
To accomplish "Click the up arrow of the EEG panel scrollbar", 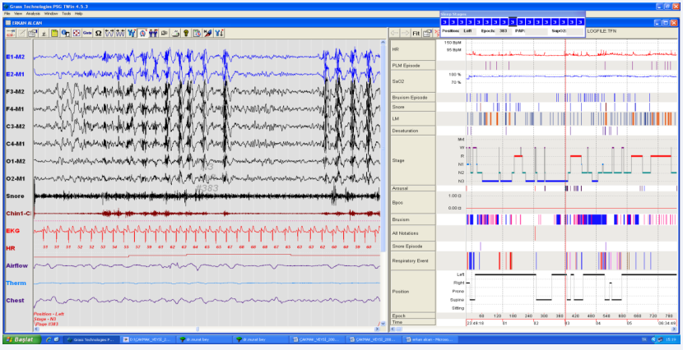I will 384,43.
